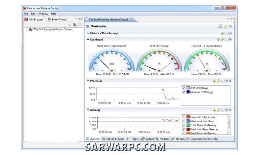The image size is (258, 155).
Task: Click the new connection icon in JVM Browser toolbar
Action: click(75, 25)
